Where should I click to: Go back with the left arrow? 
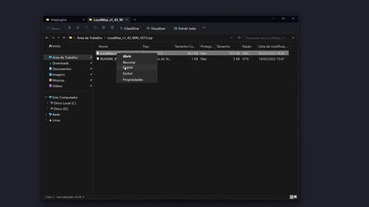47,38
